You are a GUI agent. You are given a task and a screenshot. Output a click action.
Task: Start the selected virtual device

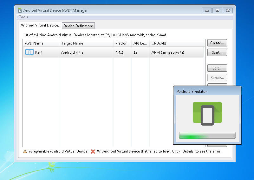[x=217, y=52]
